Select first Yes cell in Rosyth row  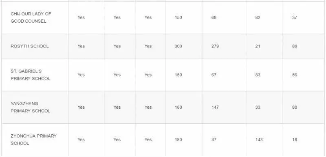click(81, 46)
